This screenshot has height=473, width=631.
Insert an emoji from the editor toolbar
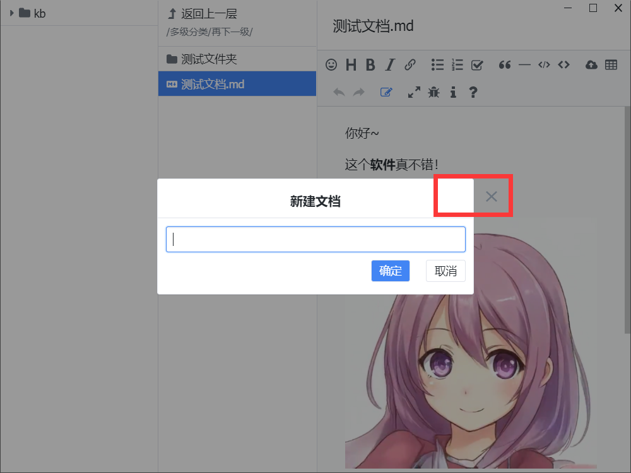331,64
